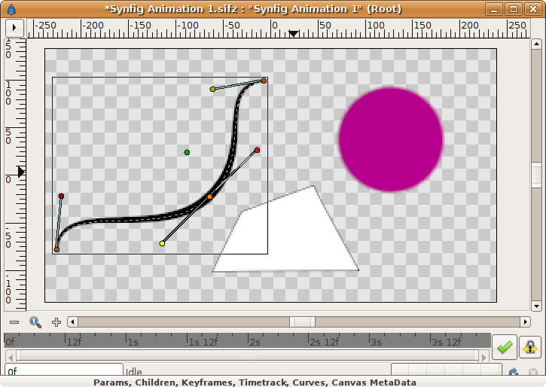Click the Params, Children, Keyframes panel title
The image size is (546, 387).
coord(255,382)
